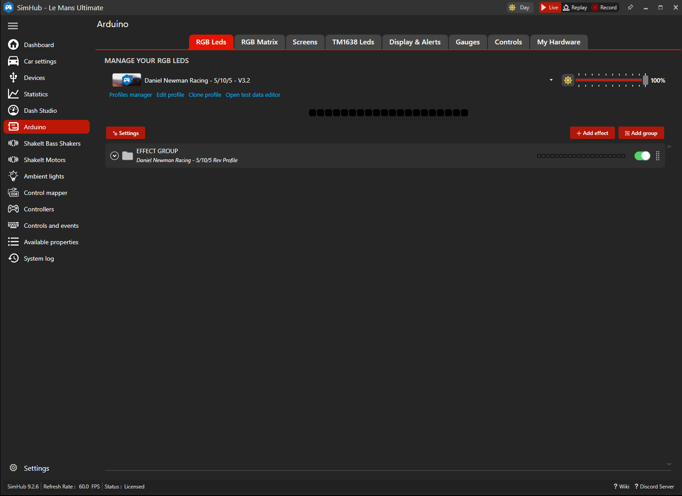
Task: Toggle Day mode in title bar
Action: (519, 8)
